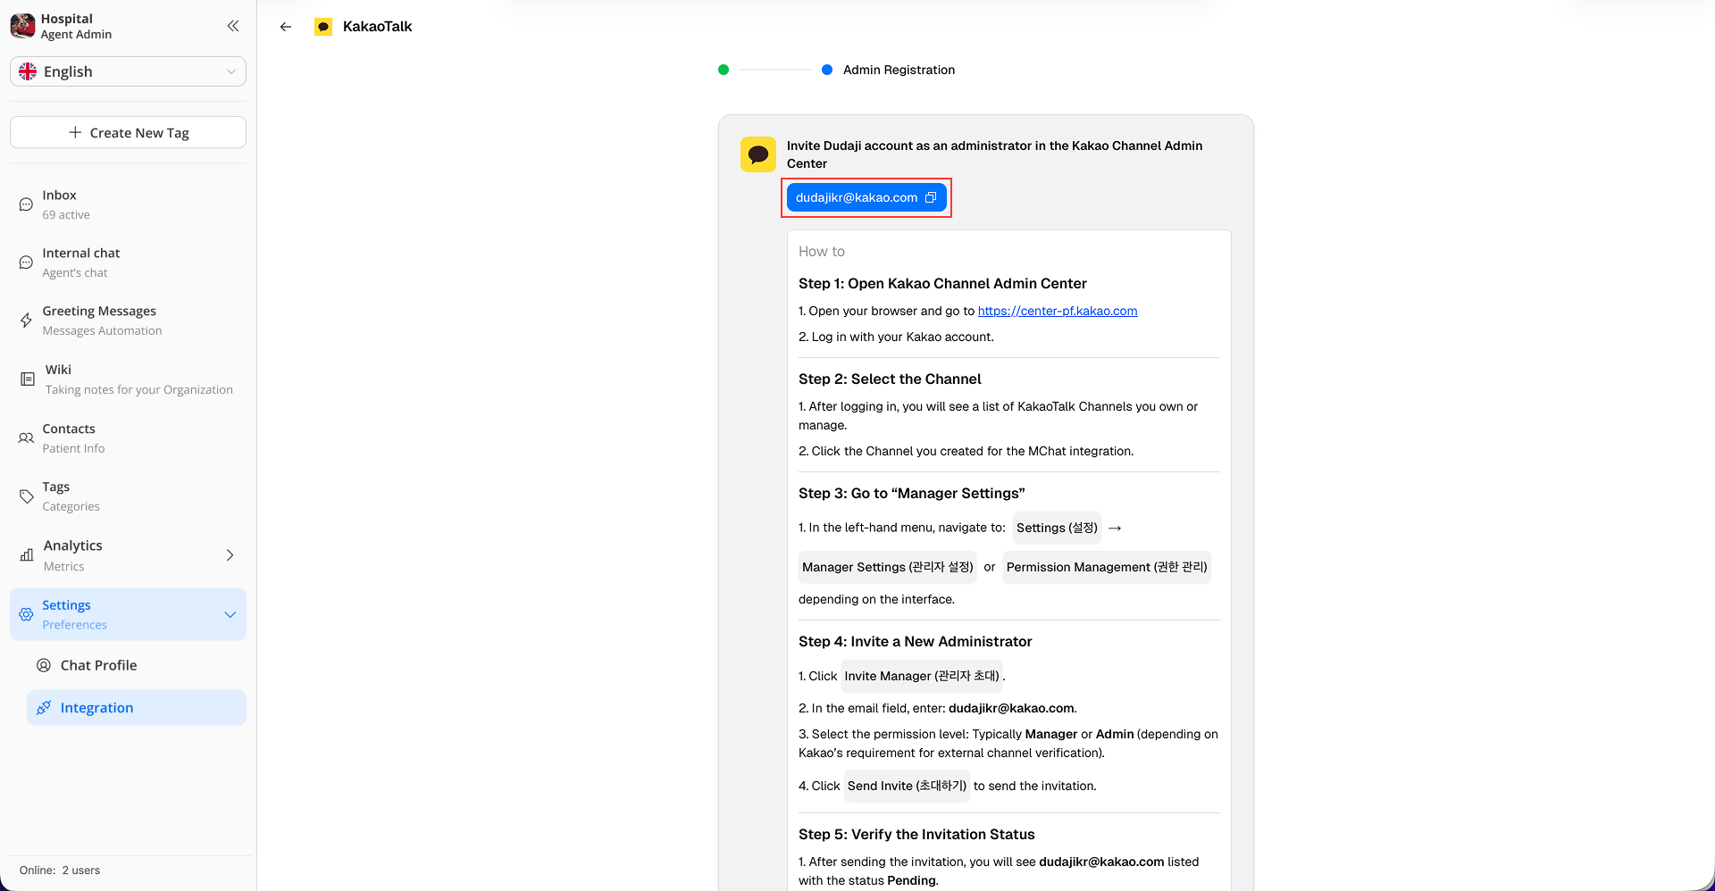1715x891 pixels.
Task: Open the Wiki notes section
Action: (58, 379)
